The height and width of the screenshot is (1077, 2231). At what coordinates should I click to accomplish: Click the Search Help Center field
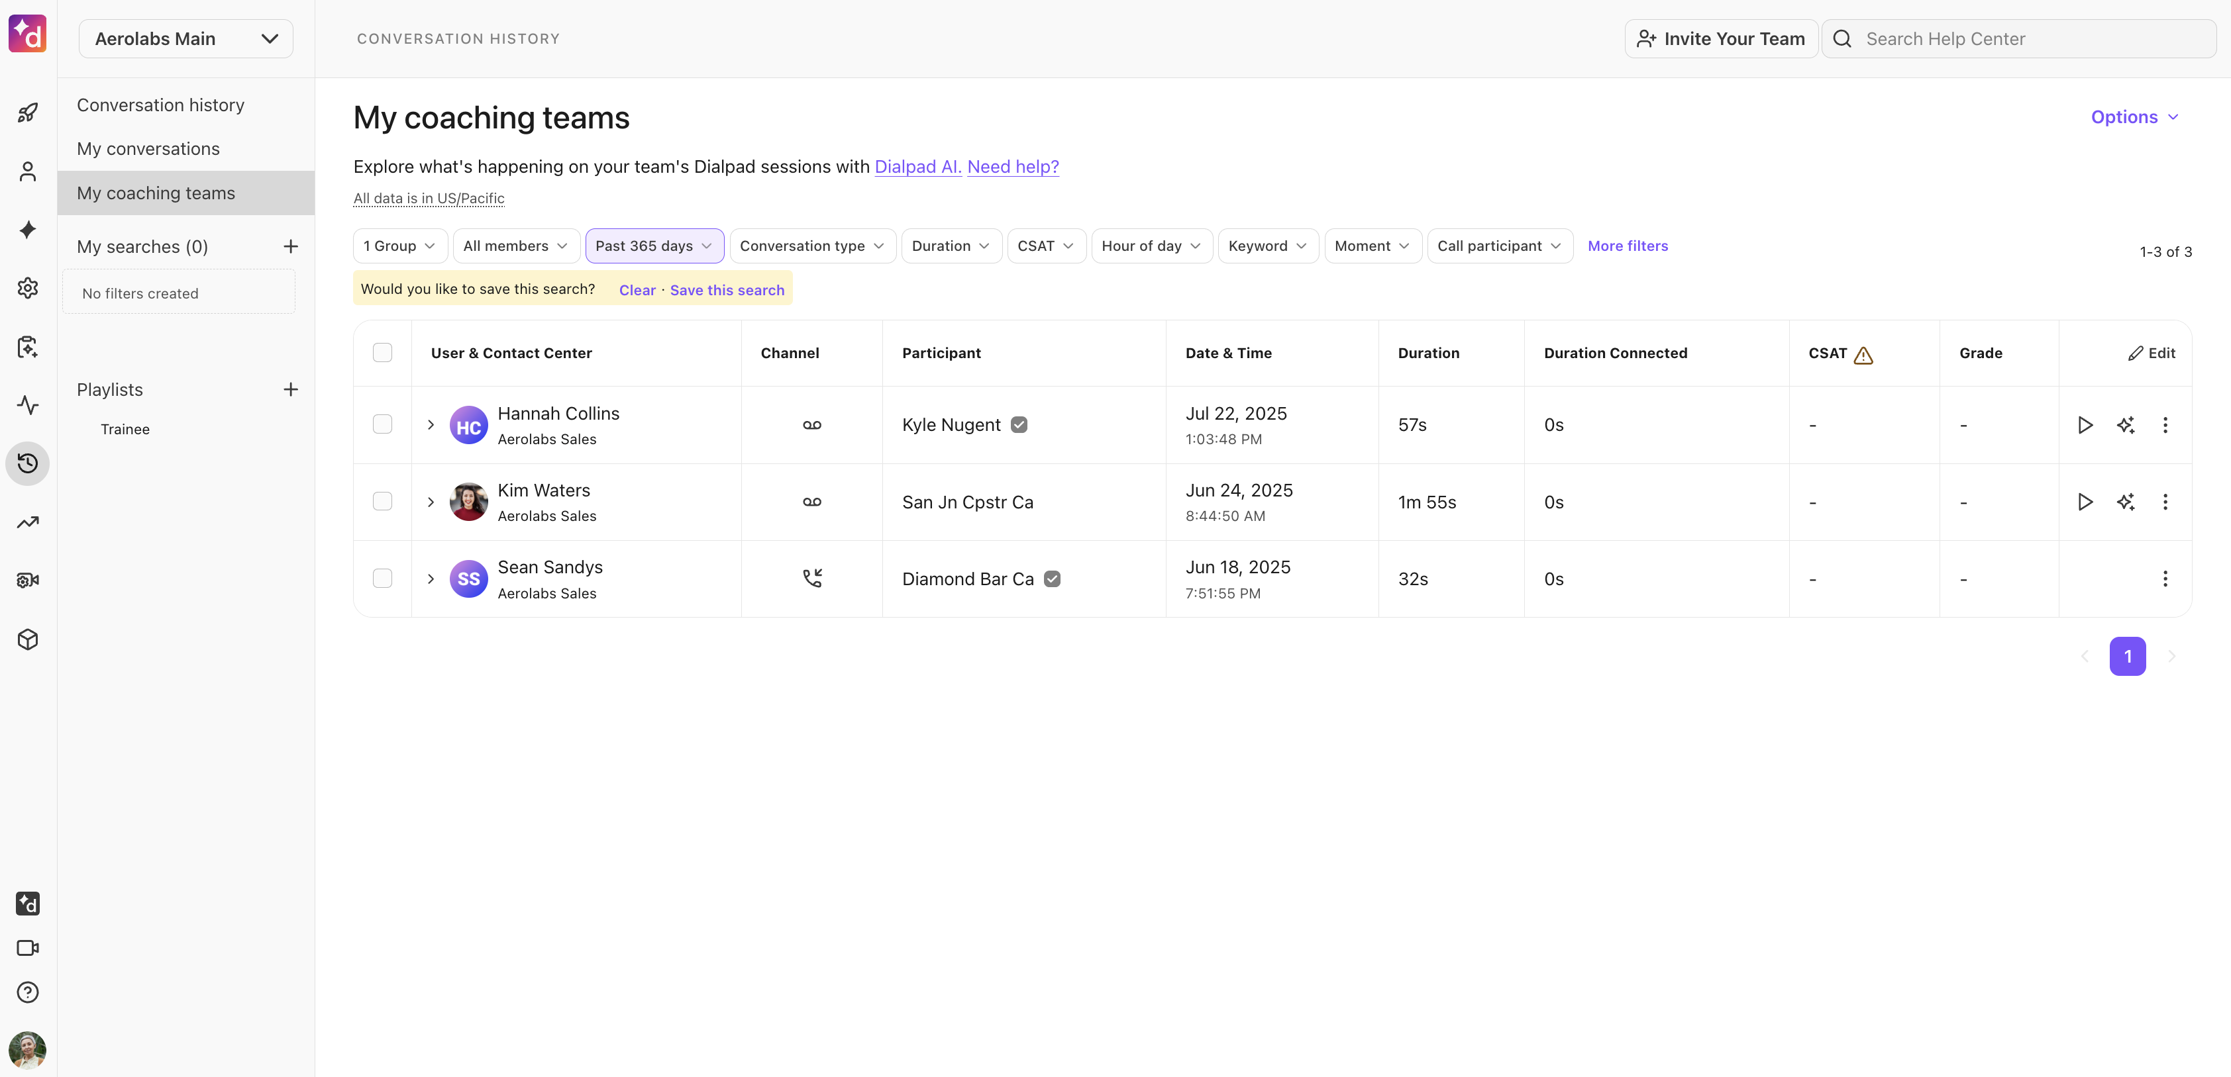pyautogui.click(x=2019, y=39)
